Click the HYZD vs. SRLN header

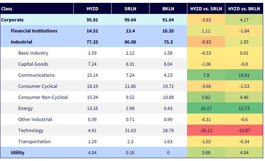pos(206,9)
